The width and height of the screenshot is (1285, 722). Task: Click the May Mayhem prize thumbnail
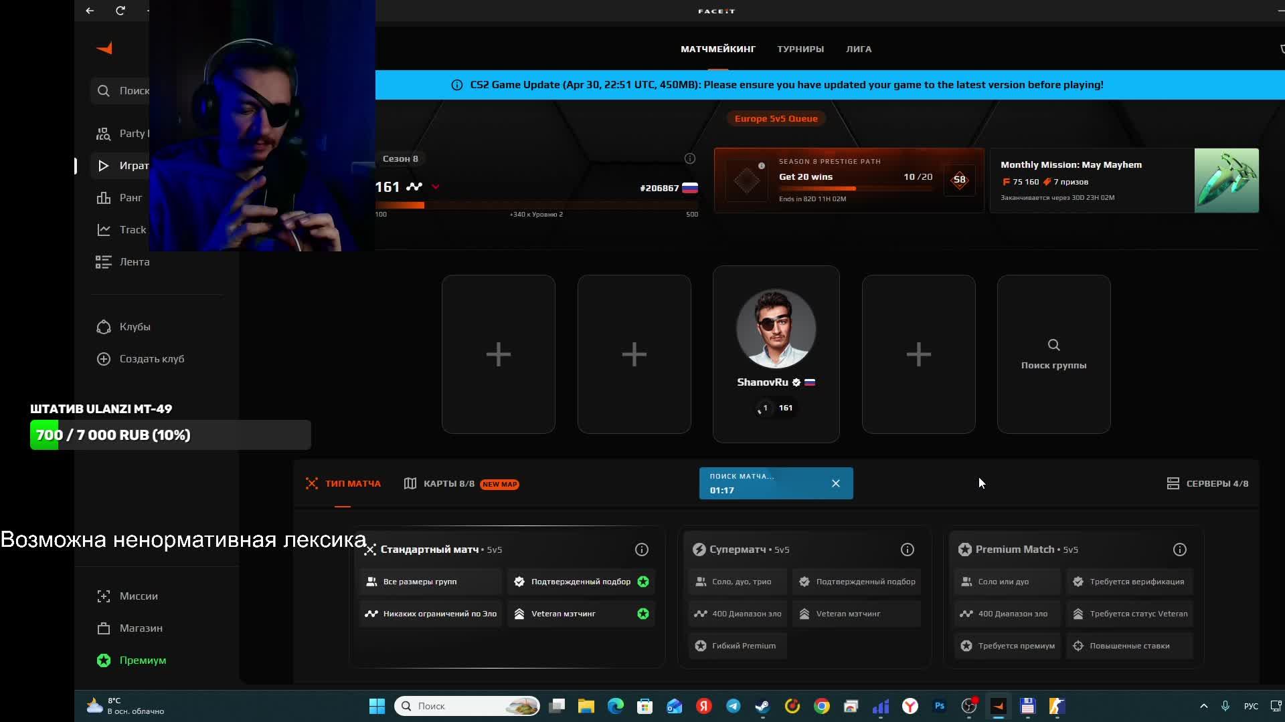point(1227,180)
